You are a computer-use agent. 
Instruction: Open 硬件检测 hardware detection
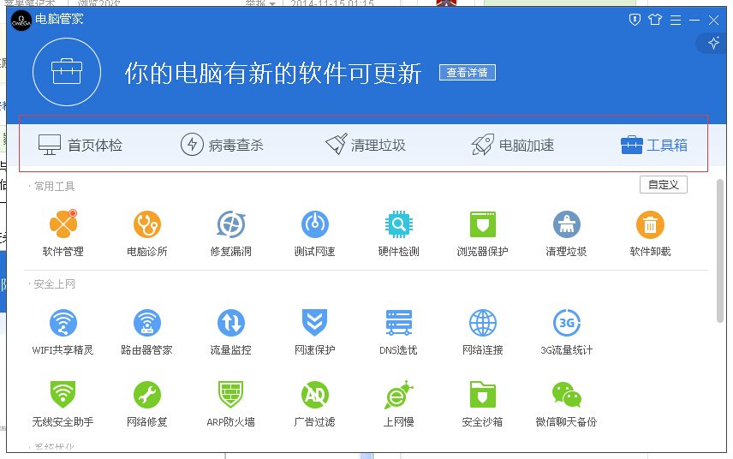coord(399,233)
